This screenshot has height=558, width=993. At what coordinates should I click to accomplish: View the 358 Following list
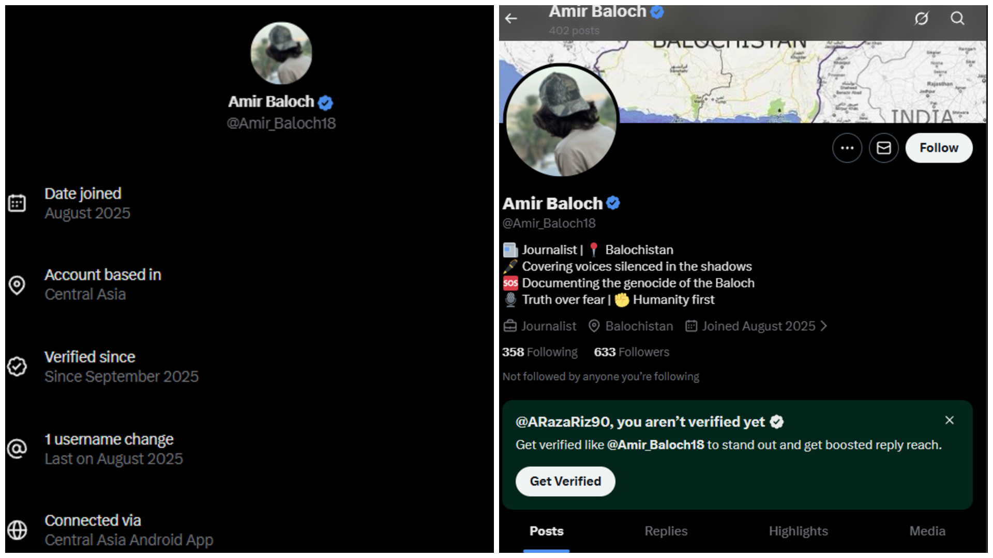540,352
